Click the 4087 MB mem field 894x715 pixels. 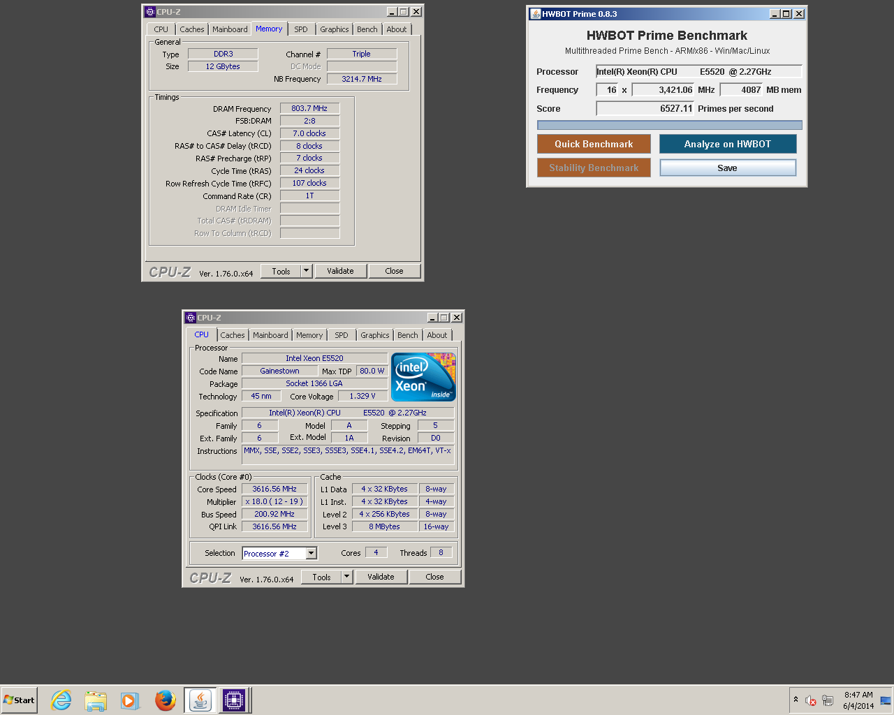coord(742,89)
